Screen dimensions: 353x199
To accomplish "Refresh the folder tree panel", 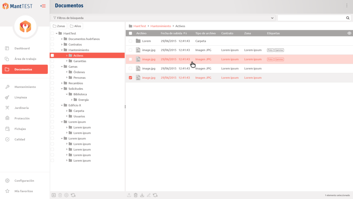I will point(73,195).
